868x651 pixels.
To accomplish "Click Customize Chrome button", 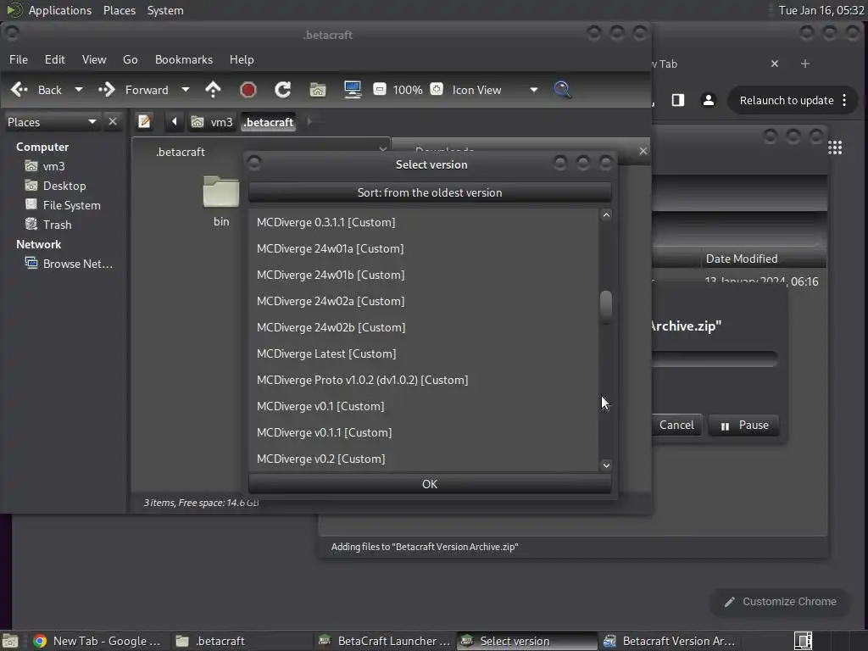I will [x=780, y=602].
